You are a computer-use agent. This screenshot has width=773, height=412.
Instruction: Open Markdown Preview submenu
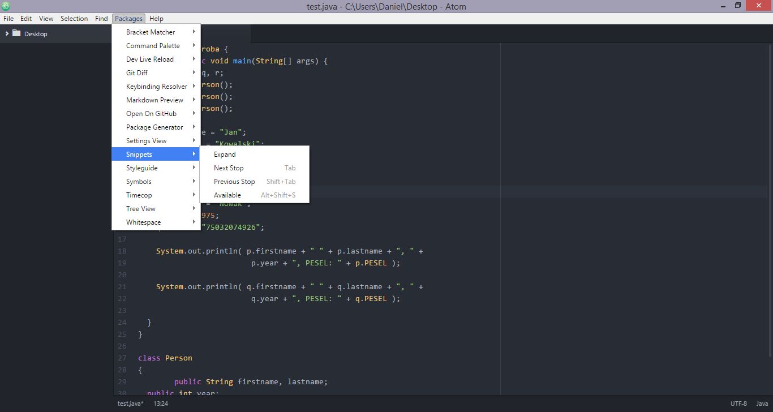(156, 100)
